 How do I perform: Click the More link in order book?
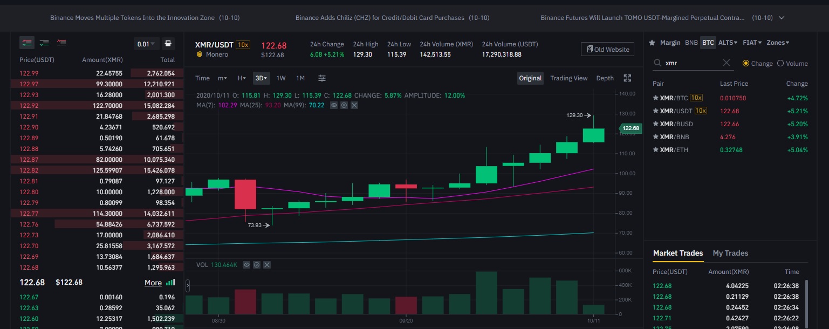point(153,283)
